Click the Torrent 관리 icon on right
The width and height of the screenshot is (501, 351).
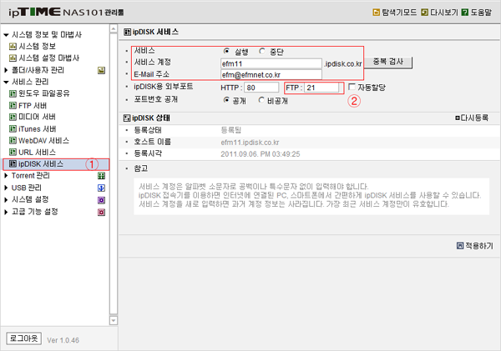[x=101, y=176]
